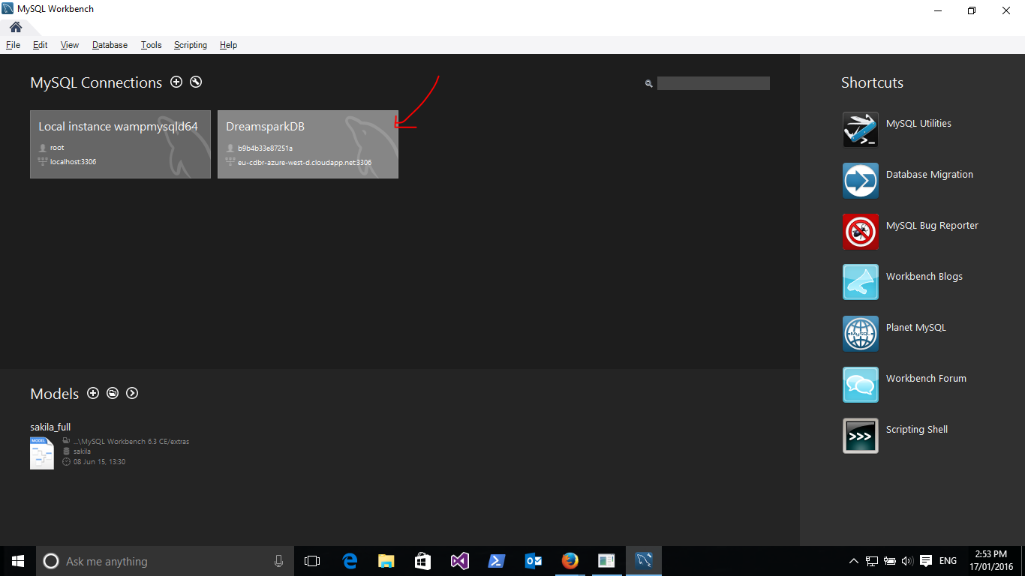Launch the MySQL Utilities shortcut icon
The height and width of the screenshot is (576, 1025).
pyautogui.click(x=860, y=130)
